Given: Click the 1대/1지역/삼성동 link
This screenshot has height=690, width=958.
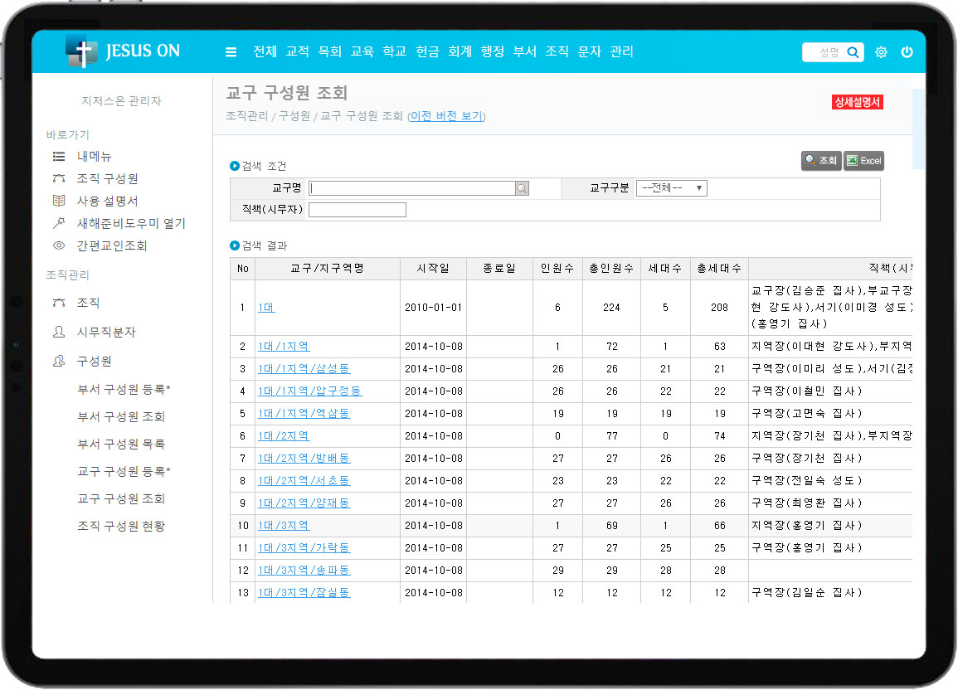Looking at the screenshot, I should coord(303,368).
